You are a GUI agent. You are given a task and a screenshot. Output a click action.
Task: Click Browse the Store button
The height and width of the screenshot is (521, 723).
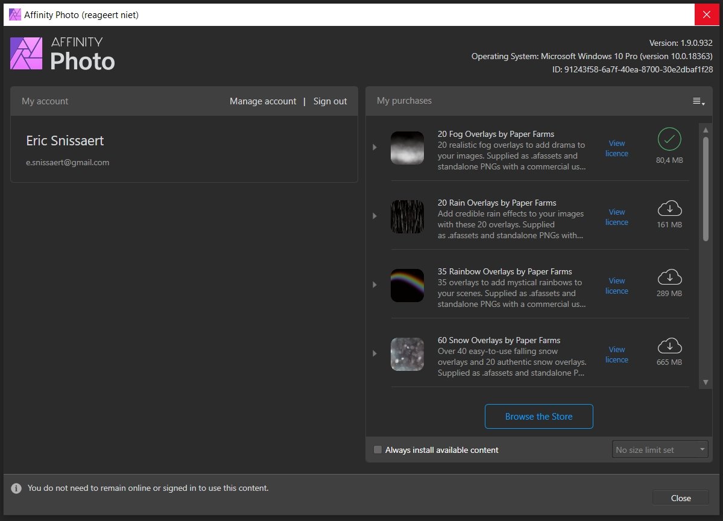(x=539, y=416)
